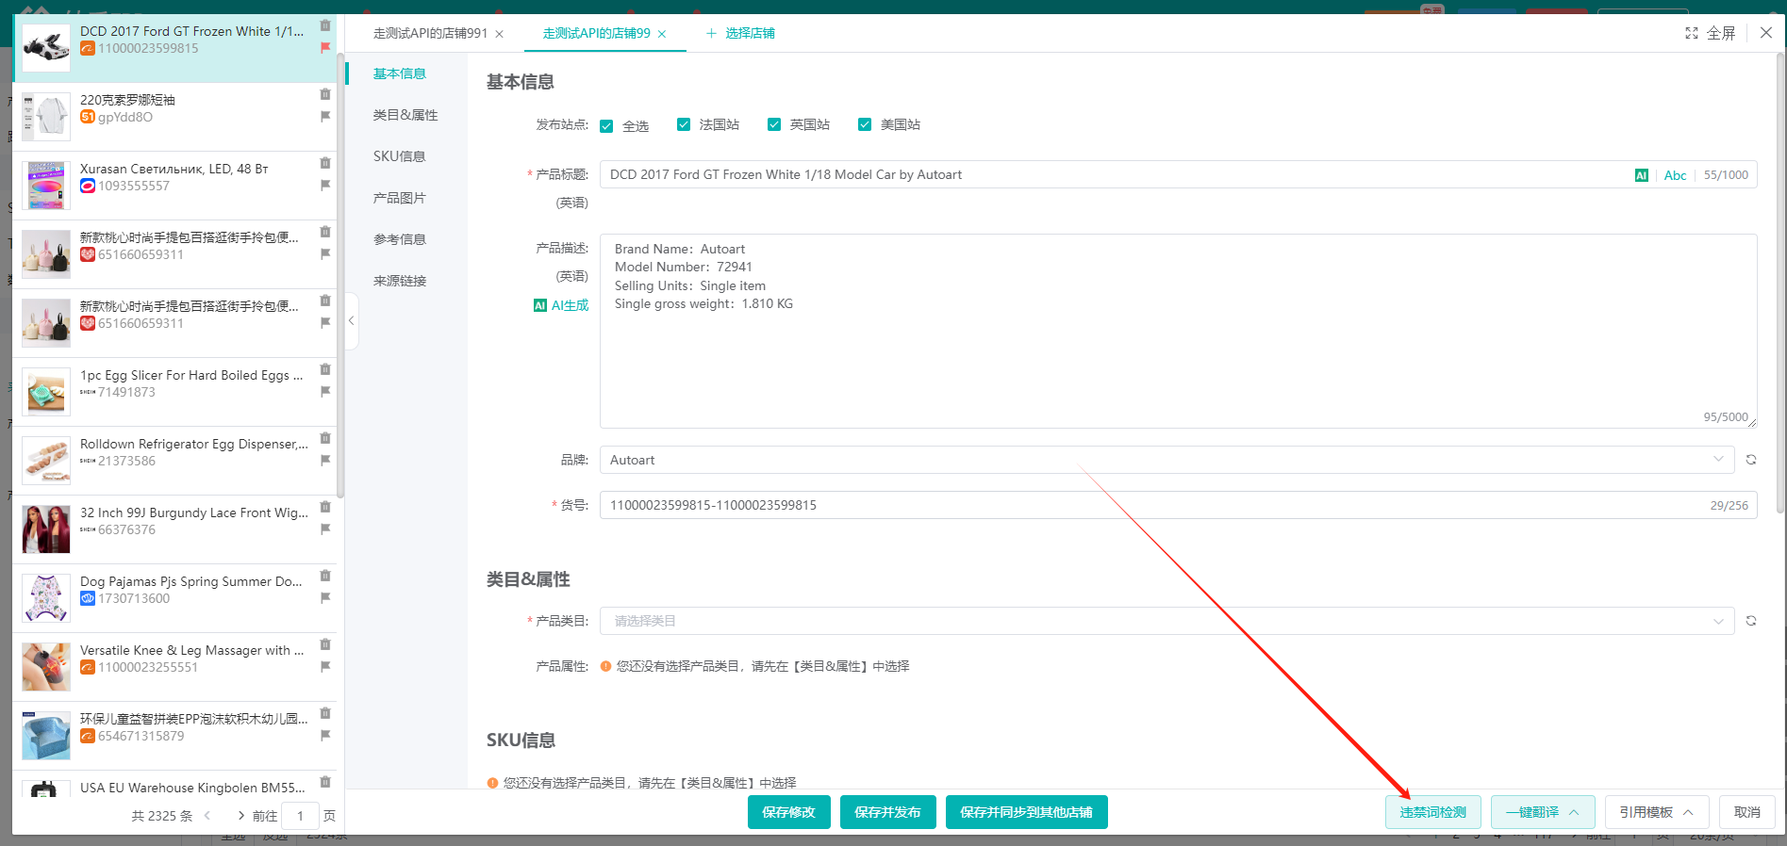Open the 产品类目 category dropdown

click(1167, 621)
